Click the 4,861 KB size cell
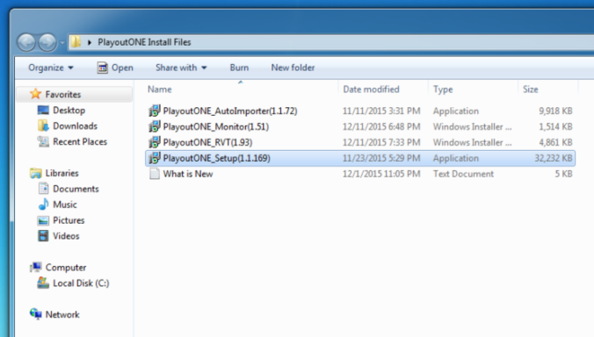Image resolution: width=594 pixels, height=337 pixels. (555, 142)
